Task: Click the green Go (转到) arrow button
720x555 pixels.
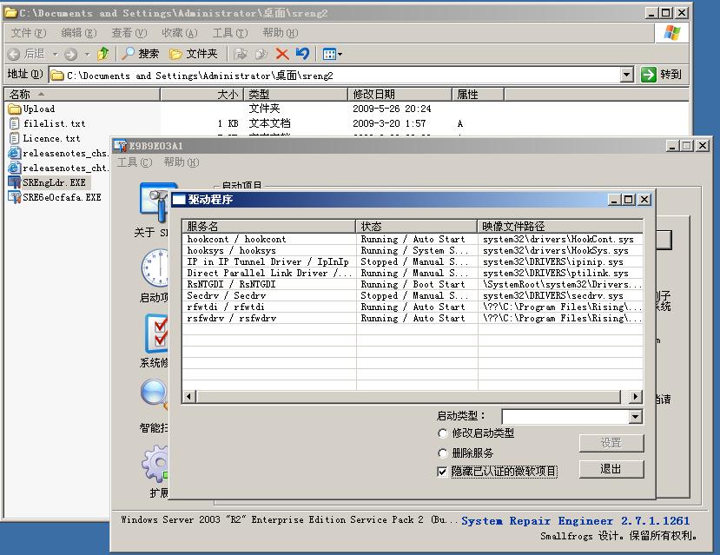Action: tap(662, 76)
